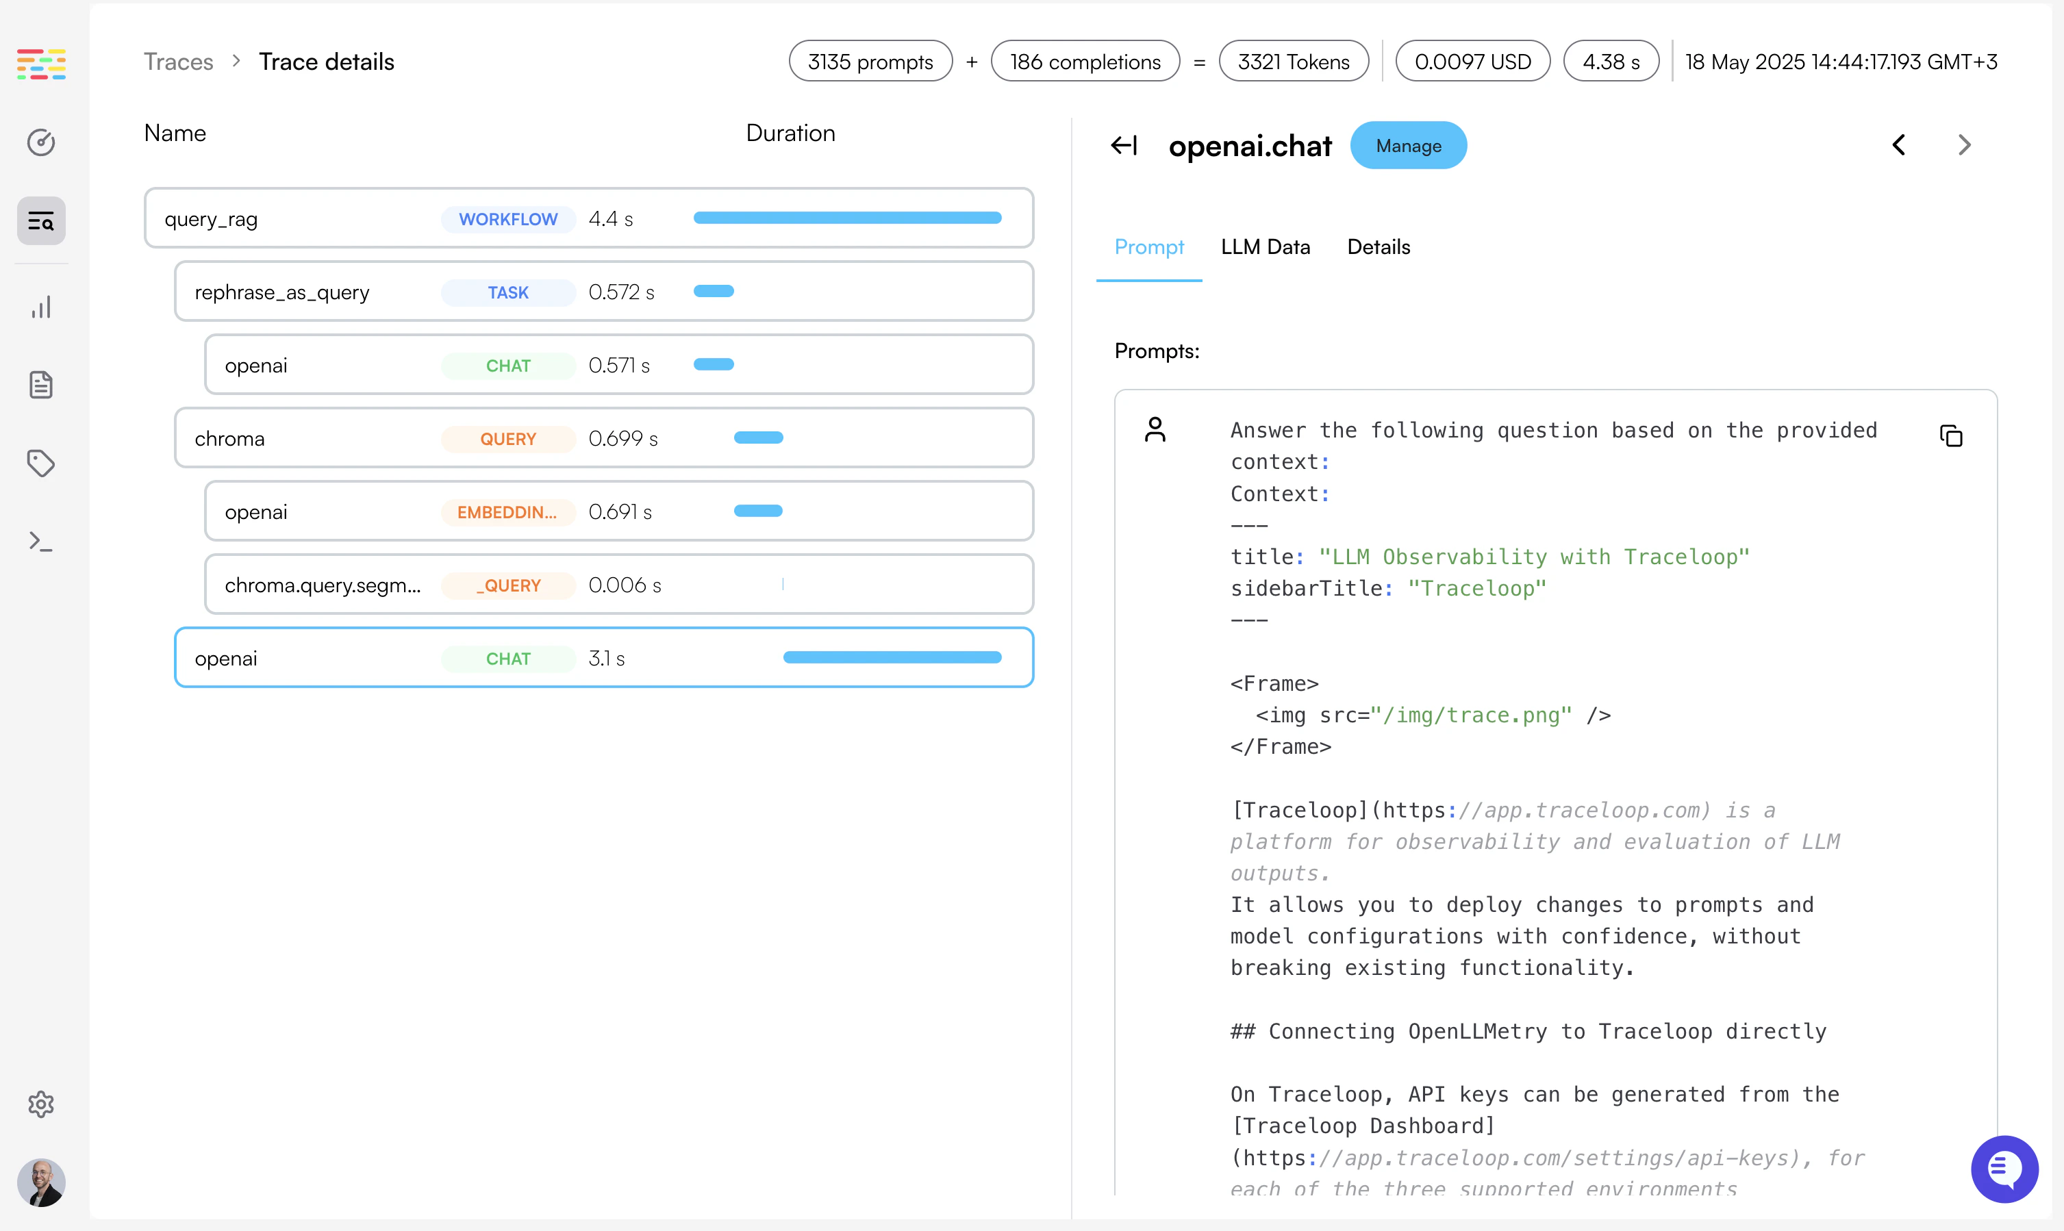Switch to the Details tab

point(1378,247)
